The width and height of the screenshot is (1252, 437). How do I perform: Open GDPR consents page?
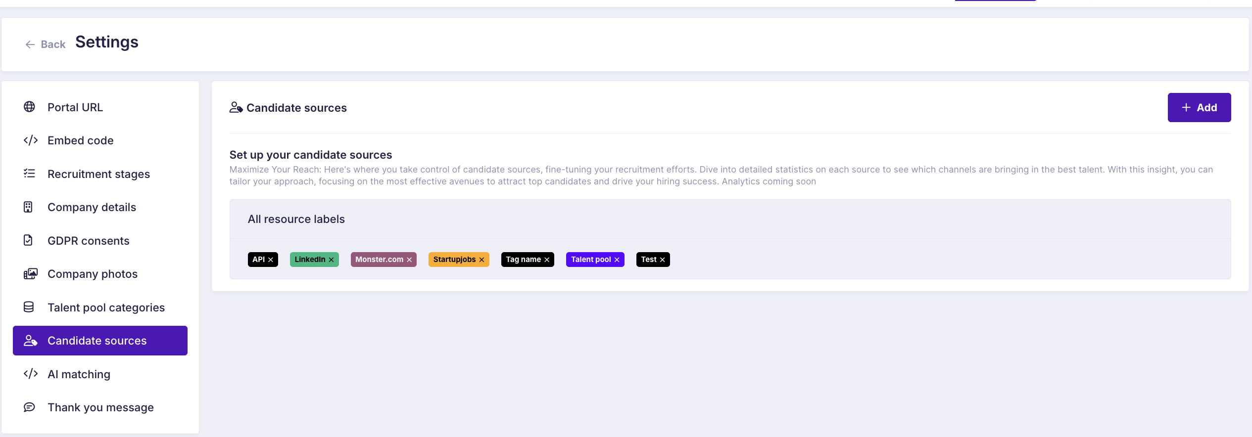coord(88,241)
